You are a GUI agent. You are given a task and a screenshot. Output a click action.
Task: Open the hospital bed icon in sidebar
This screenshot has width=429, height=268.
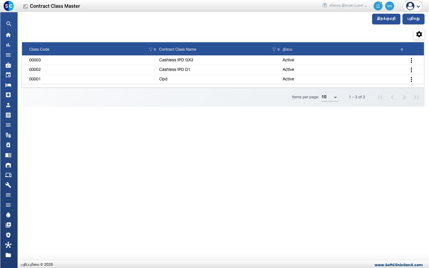[x=8, y=85]
